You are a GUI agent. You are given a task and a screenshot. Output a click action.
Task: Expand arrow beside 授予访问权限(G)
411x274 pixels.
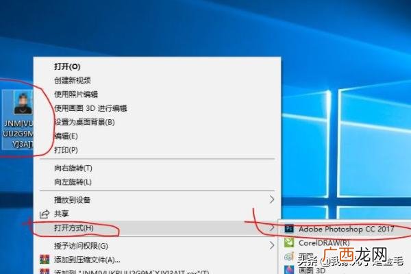(272, 246)
